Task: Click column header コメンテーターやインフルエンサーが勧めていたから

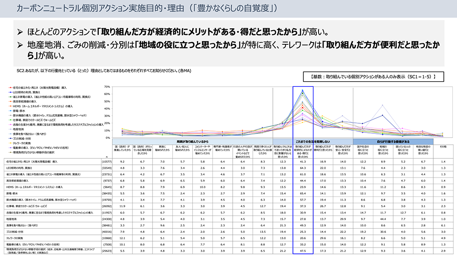Action: coord(202,150)
